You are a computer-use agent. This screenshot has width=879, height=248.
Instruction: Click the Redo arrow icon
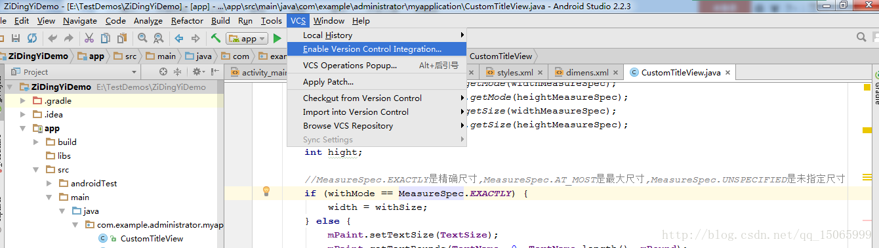coord(69,38)
